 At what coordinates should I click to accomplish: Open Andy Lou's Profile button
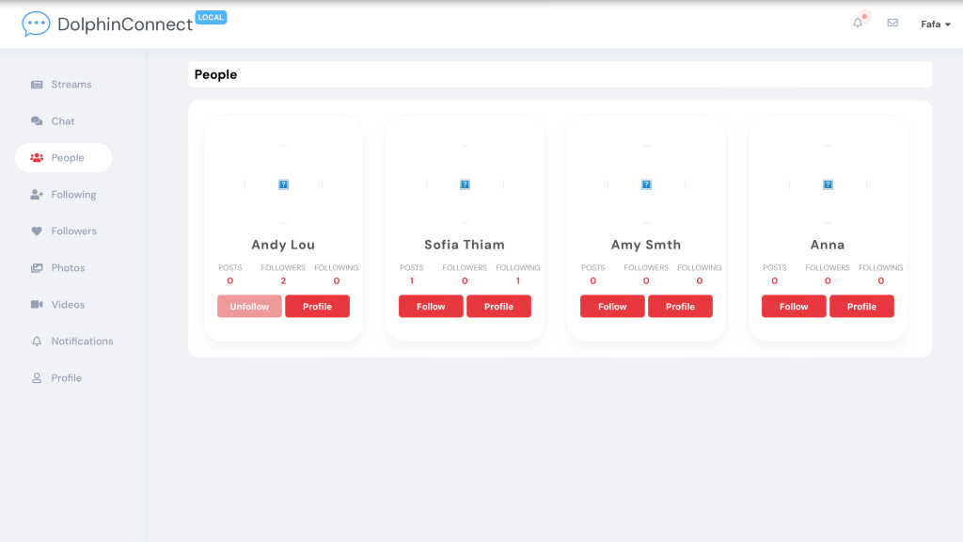(317, 307)
